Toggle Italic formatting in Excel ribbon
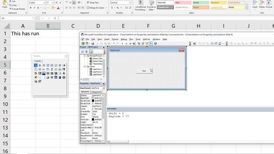274x154 pixels. coord(34,8)
